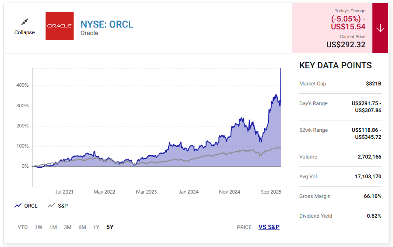Viewport: 393px width, 247px height.
Task: Open the NYSE: ORCL ticker link
Action: [107, 24]
